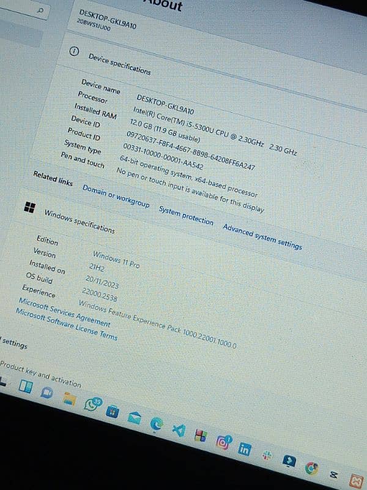Open the System protection link
Image resolution: width=367 pixels, height=490 pixels.
click(x=186, y=215)
